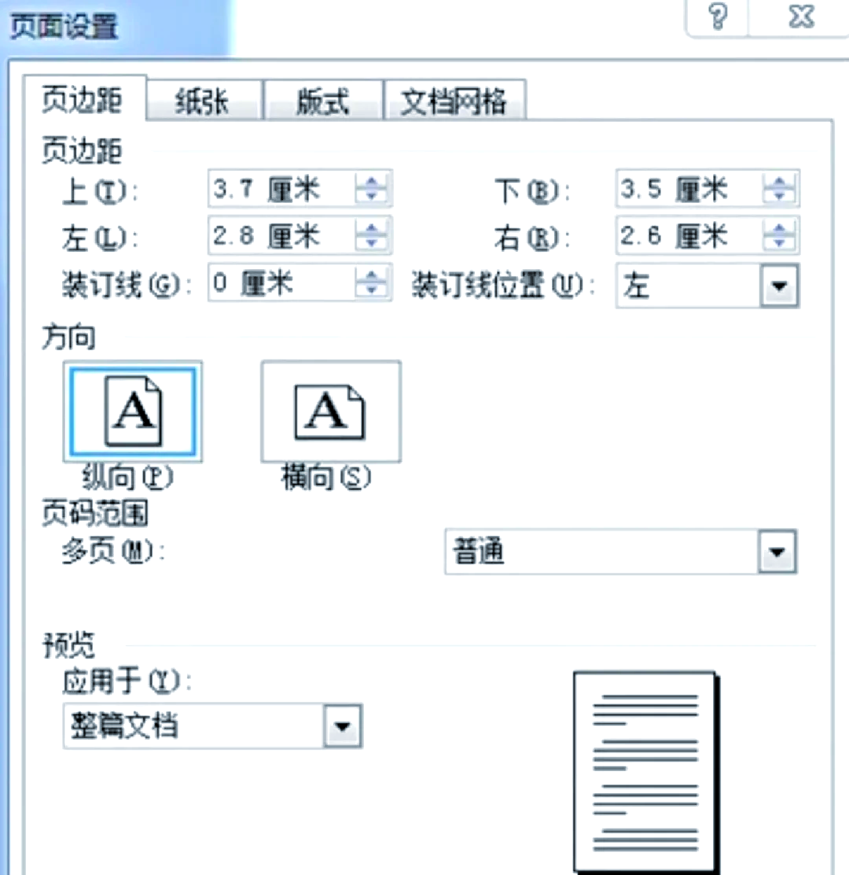Click the 应用于(Y) label
The image size is (849, 875).
click(127, 681)
